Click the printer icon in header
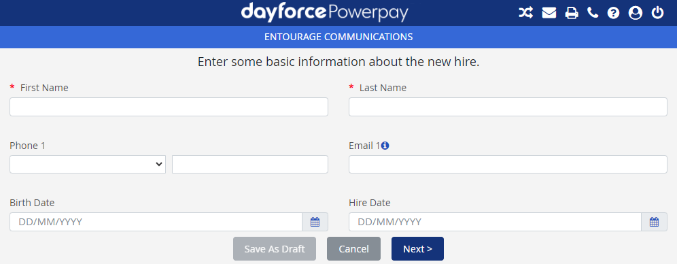 [572, 13]
